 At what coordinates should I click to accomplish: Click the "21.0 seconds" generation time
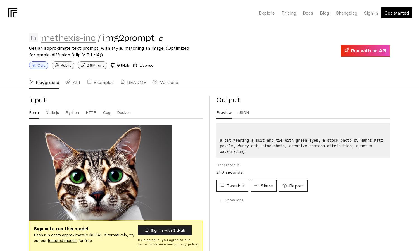[229, 172]
